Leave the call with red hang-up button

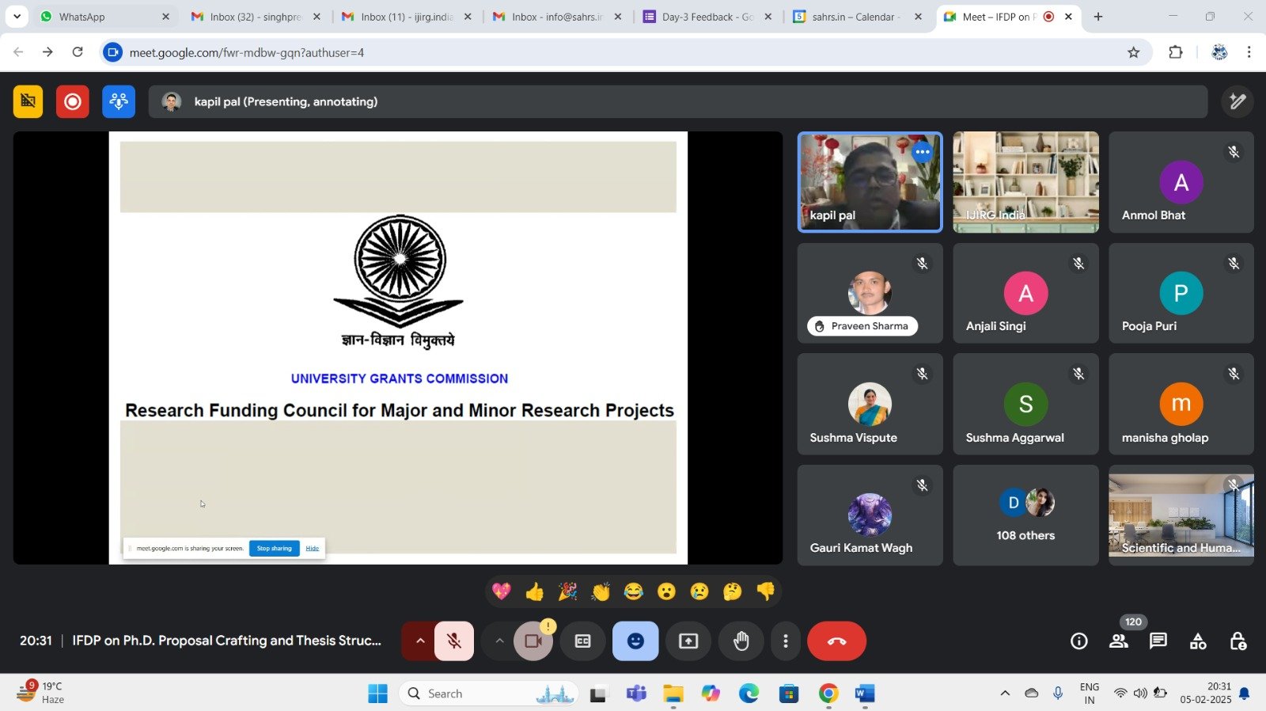pyautogui.click(x=836, y=641)
